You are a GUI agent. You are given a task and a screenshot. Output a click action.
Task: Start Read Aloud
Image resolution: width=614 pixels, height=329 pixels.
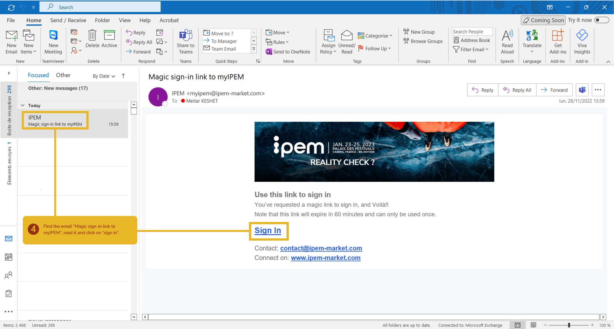pyautogui.click(x=507, y=42)
